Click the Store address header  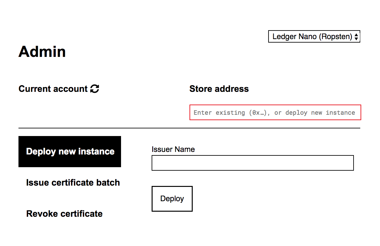(219, 89)
